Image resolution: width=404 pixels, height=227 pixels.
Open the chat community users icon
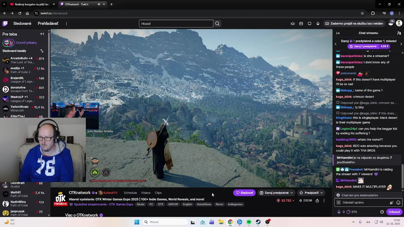(x=399, y=33)
